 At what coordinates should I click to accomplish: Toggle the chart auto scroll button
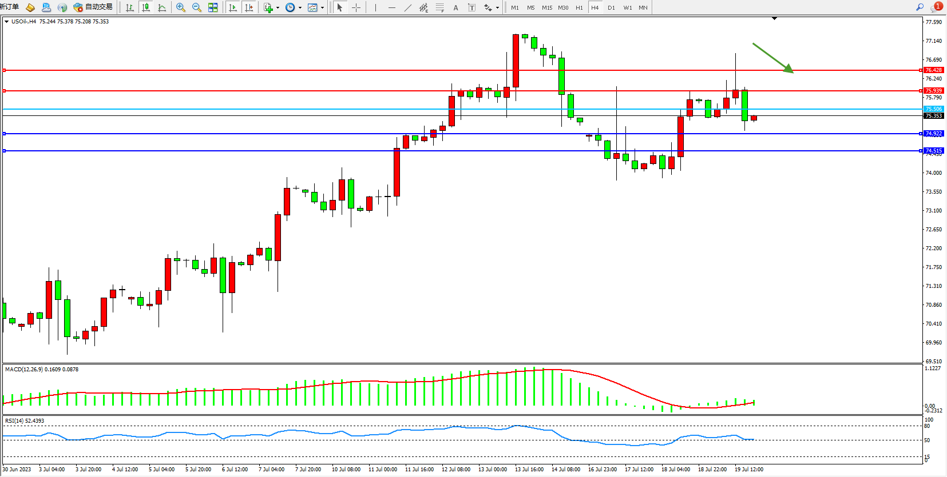pos(232,7)
